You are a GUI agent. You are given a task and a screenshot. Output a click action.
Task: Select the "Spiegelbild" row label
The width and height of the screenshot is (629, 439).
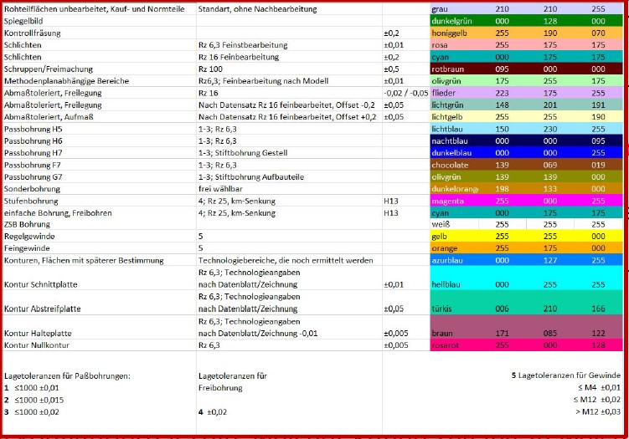click(x=100, y=21)
